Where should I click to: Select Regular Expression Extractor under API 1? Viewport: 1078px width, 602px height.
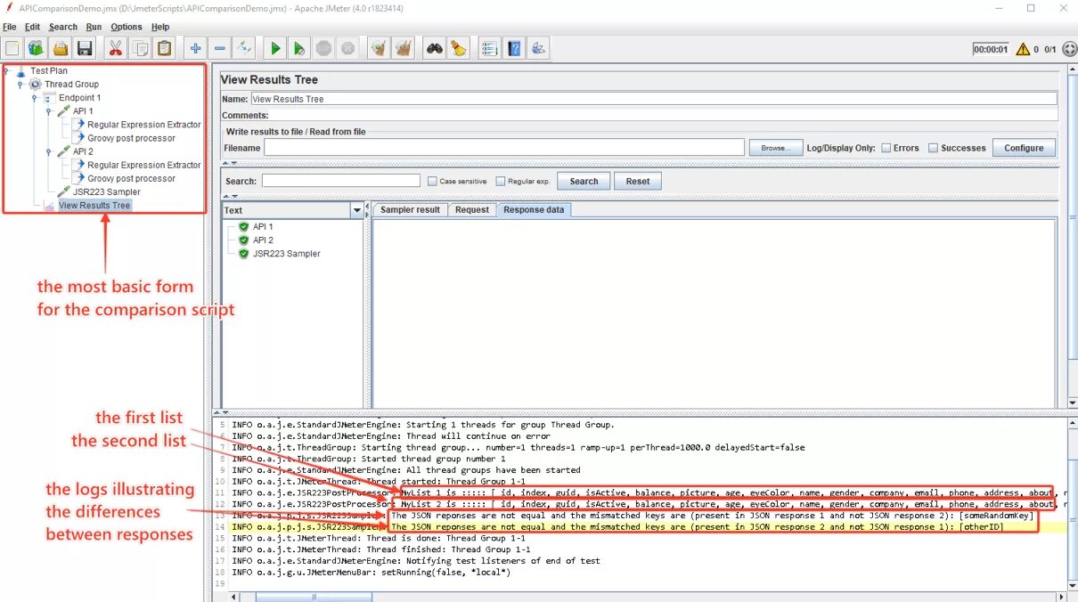click(x=143, y=125)
